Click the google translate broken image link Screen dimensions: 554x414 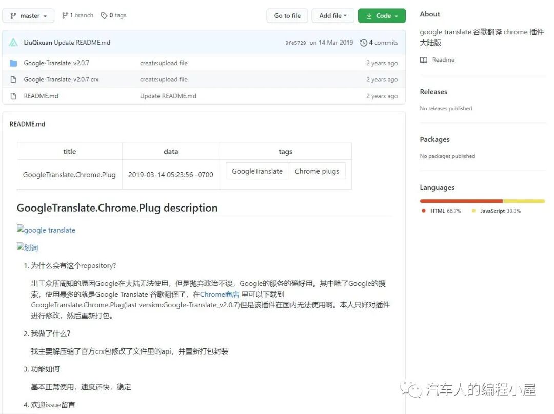[46, 230]
